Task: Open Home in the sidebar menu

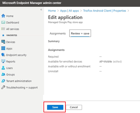Action: coord(10,16)
